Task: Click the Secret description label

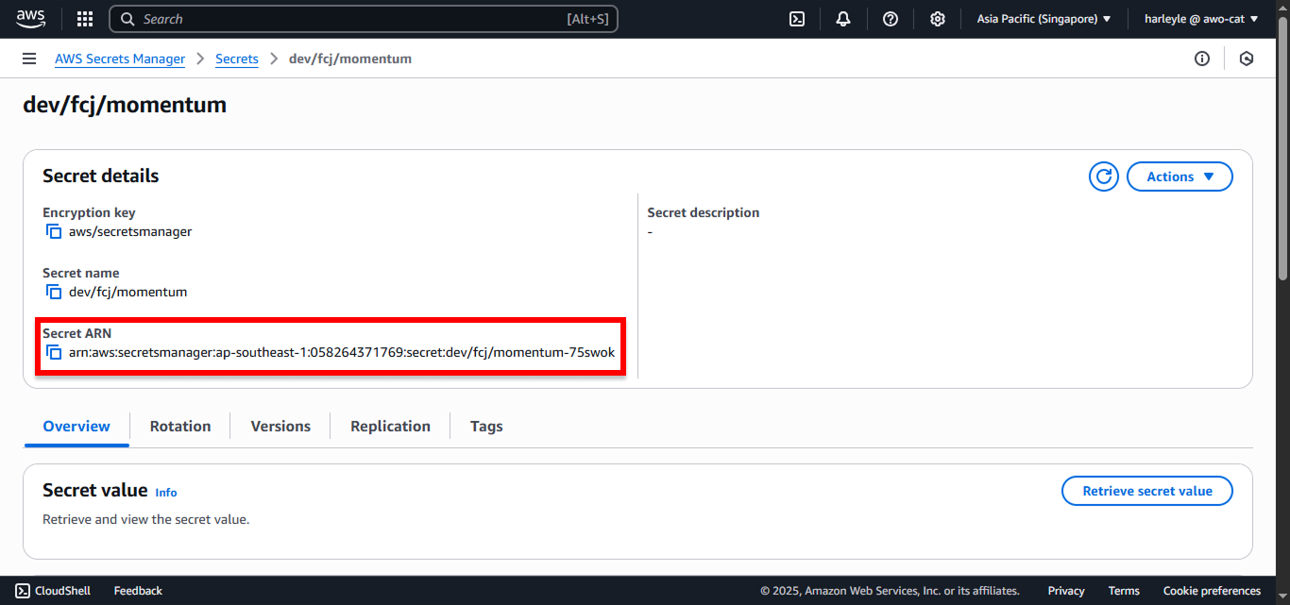Action: pyautogui.click(x=704, y=212)
